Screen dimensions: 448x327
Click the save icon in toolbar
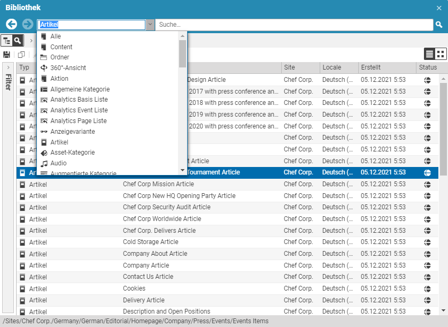[x=7, y=55]
